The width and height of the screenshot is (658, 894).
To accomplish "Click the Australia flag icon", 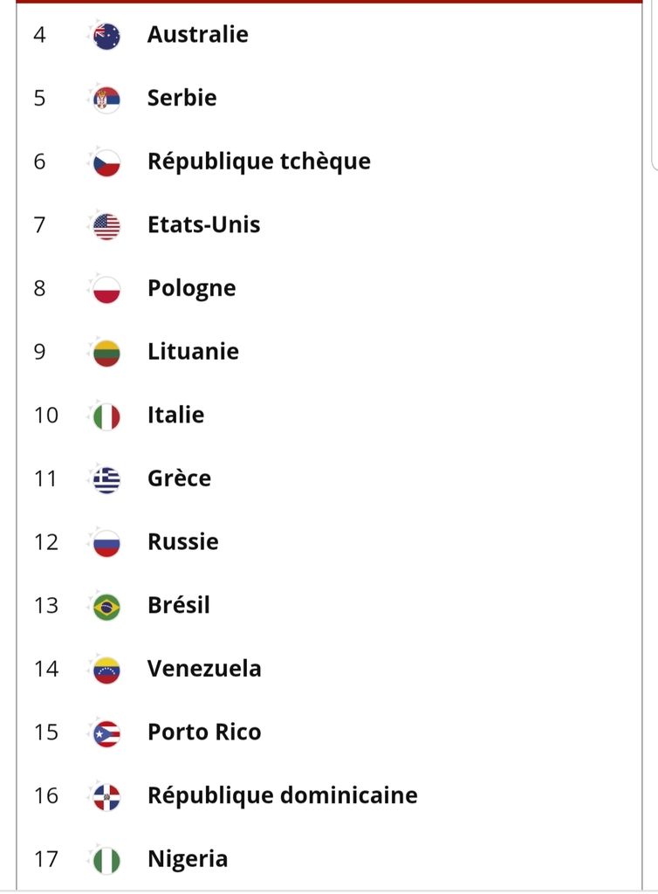I will 106,37.
